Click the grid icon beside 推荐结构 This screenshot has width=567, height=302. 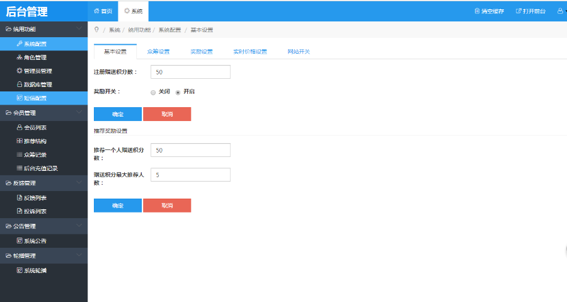point(20,141)
